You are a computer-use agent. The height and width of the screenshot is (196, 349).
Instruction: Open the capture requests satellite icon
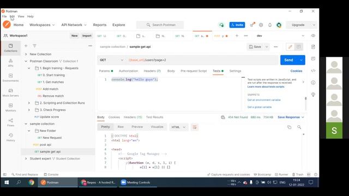point(252,24)
